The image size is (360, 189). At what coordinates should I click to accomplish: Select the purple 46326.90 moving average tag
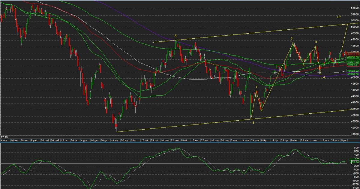[x=353, y=74]
